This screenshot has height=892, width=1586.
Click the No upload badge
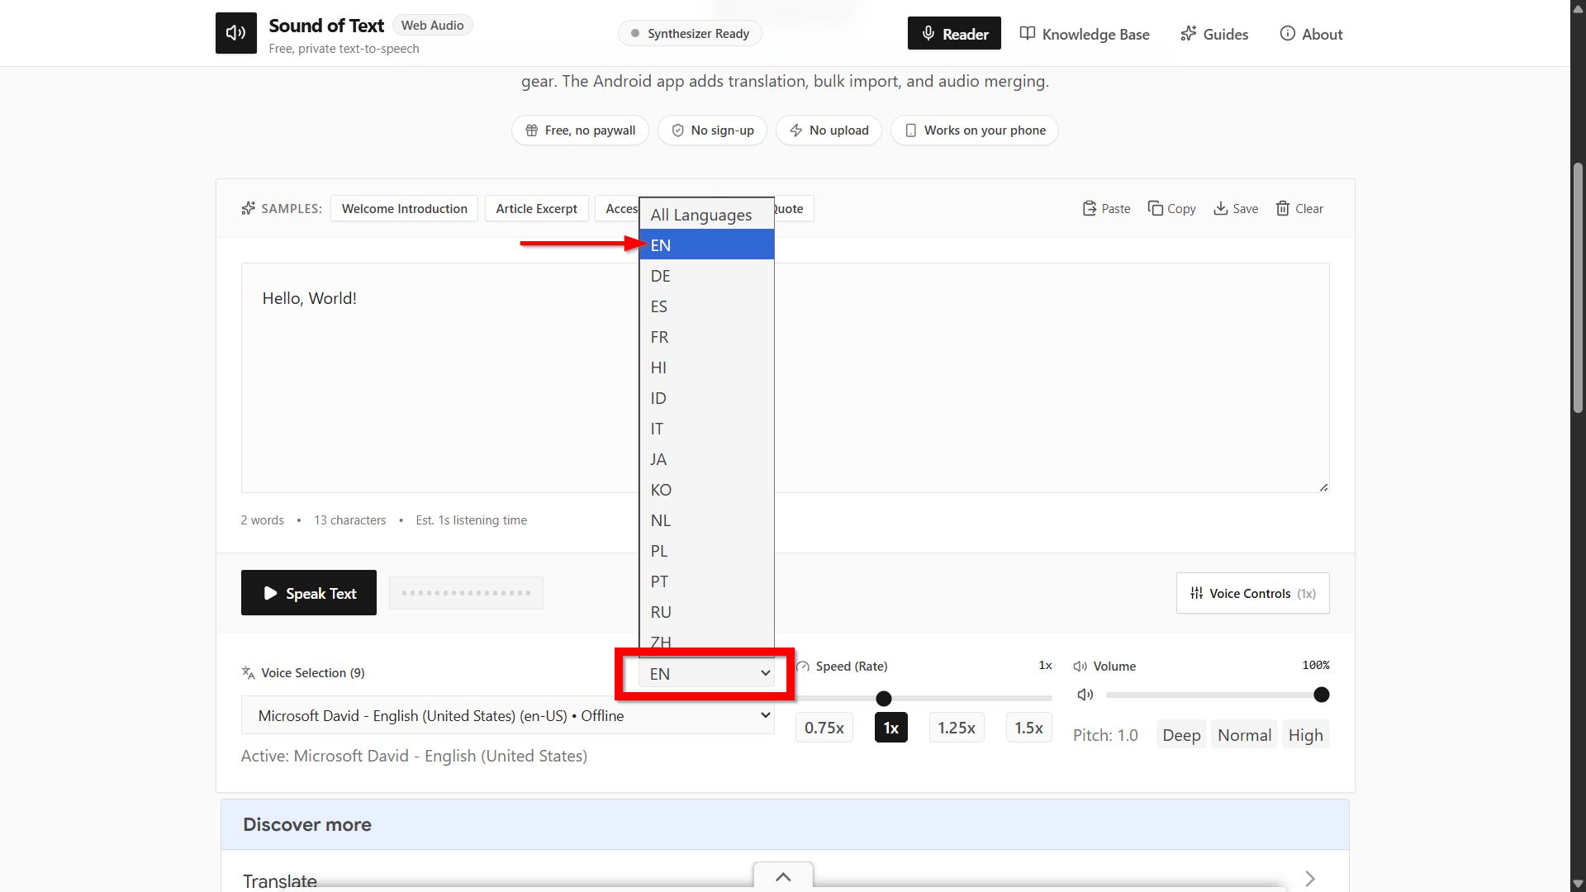829,130
